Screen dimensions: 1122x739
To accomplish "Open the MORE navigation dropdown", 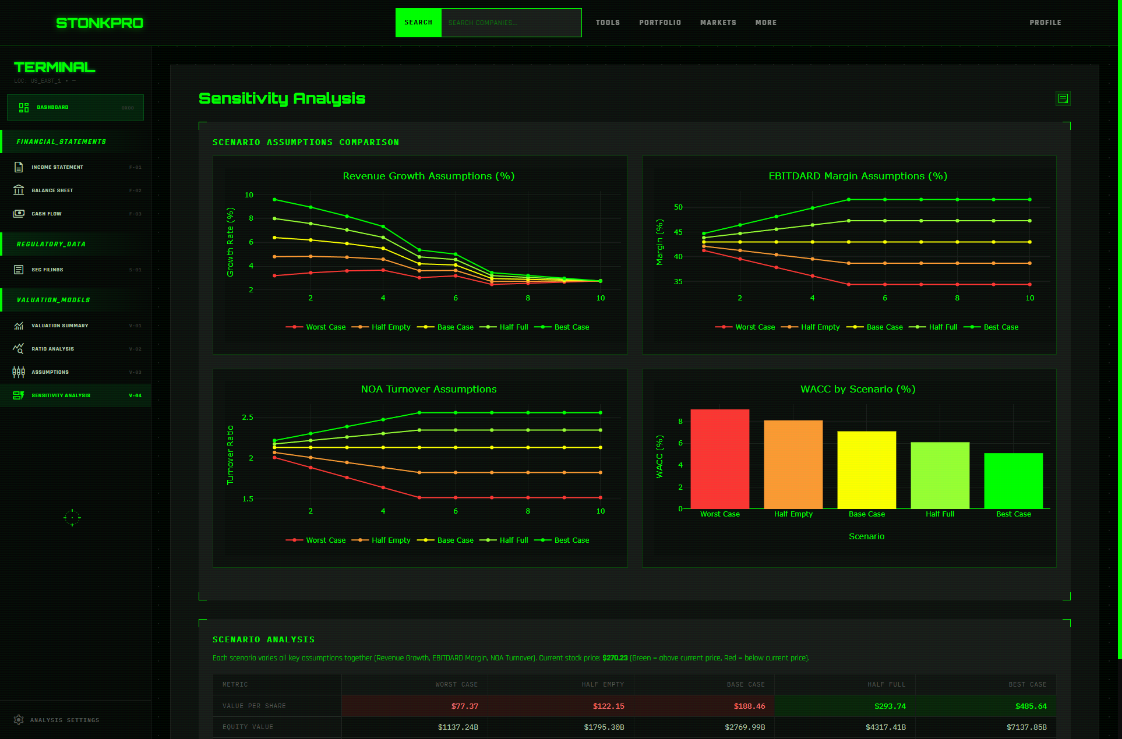I will [765, 22].
